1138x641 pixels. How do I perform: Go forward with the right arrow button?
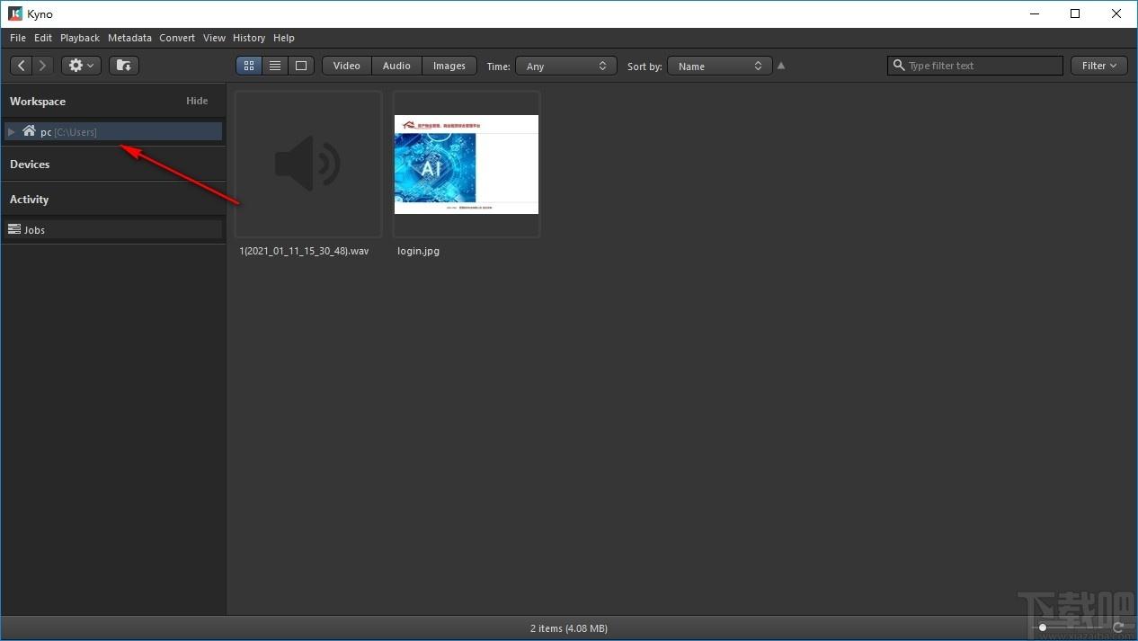[x=43, y=66]
